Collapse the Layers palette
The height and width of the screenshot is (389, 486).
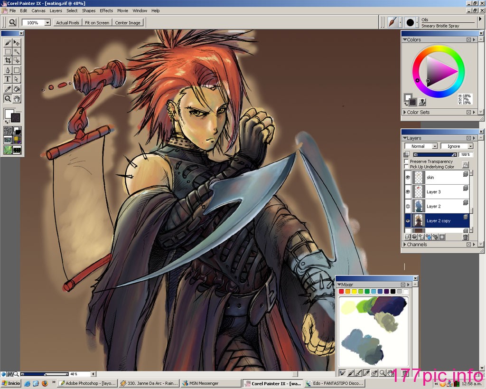[405, 138]
